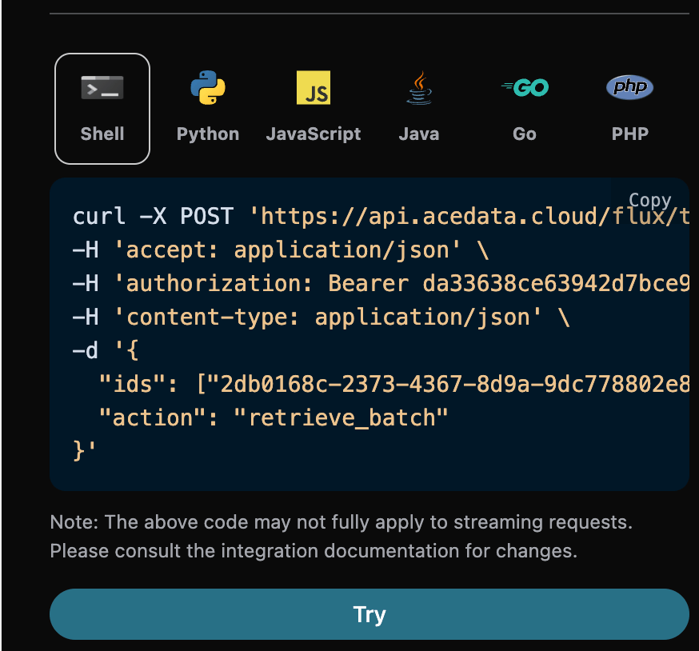Pick the teal Go logo icon
Screen dimensions: 699x651
tap(525, 88)
